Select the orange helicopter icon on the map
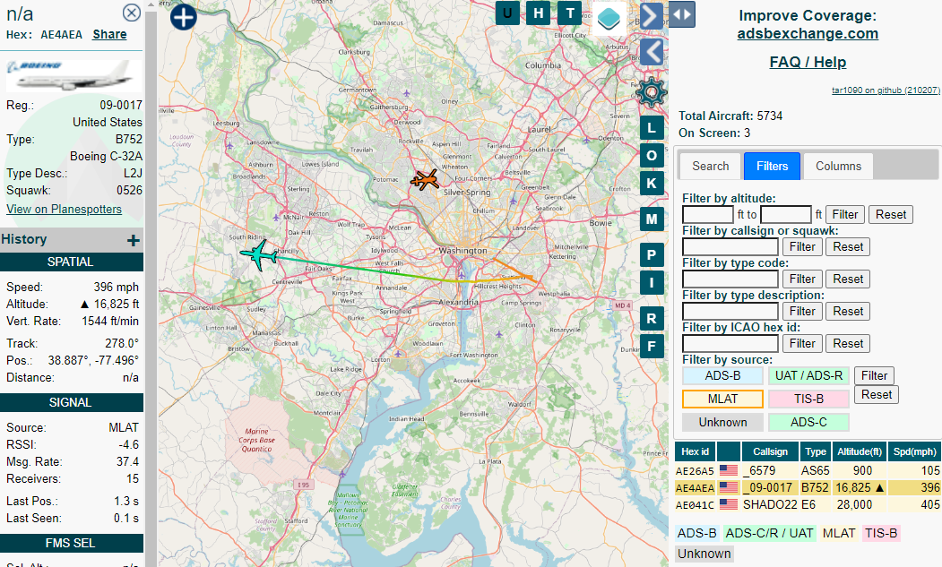The height and width of the screenshot is (567, 942). [426, 179]
